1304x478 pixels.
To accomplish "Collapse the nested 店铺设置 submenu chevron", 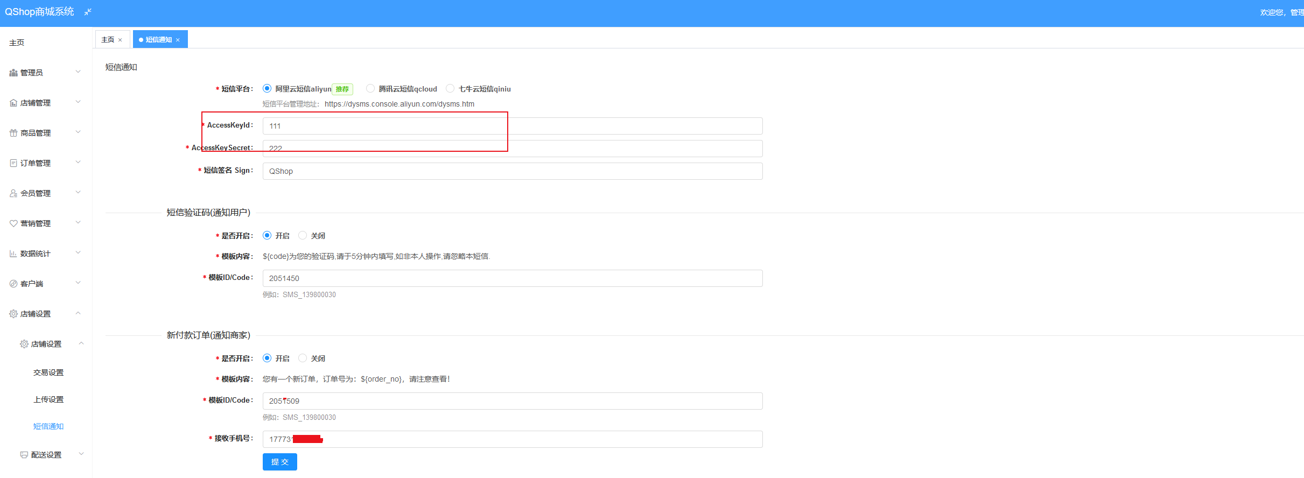I will (x=81, y=343).
